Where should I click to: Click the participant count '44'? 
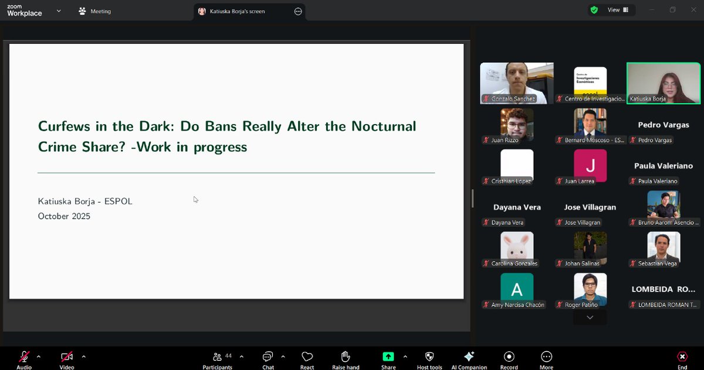[x=228, y=356]
